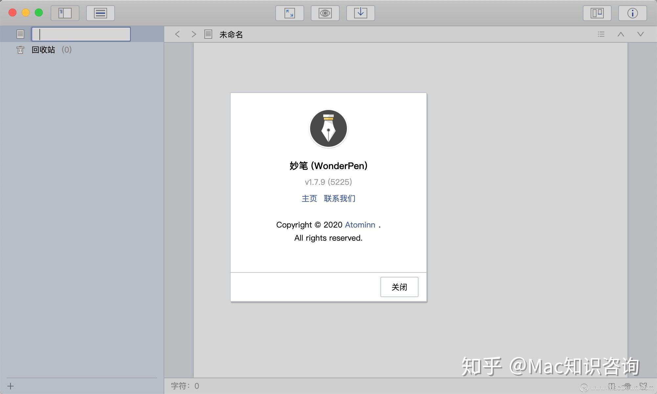This screenshot has height=394, width=657.
Task: Go forward with the right chevron
Action: coord(194,34)
